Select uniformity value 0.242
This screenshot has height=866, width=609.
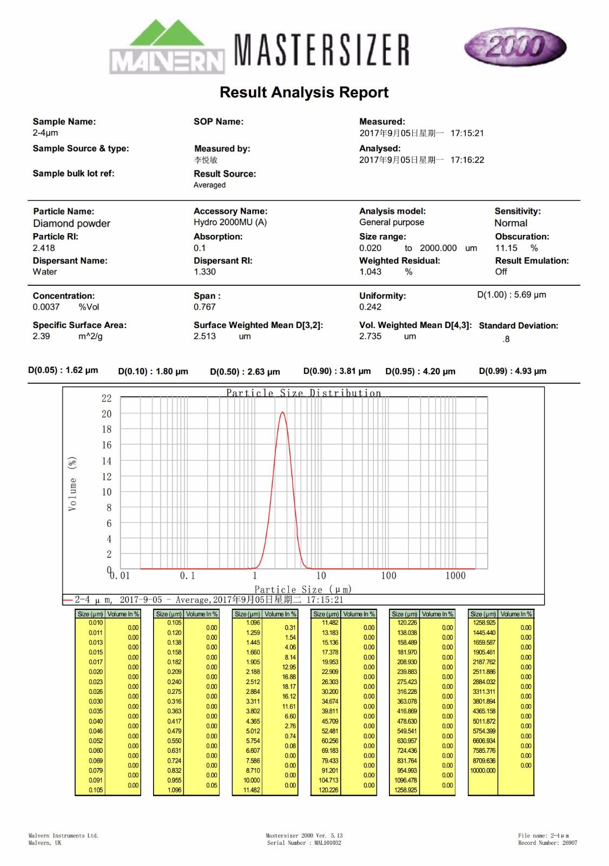[370, 307]
